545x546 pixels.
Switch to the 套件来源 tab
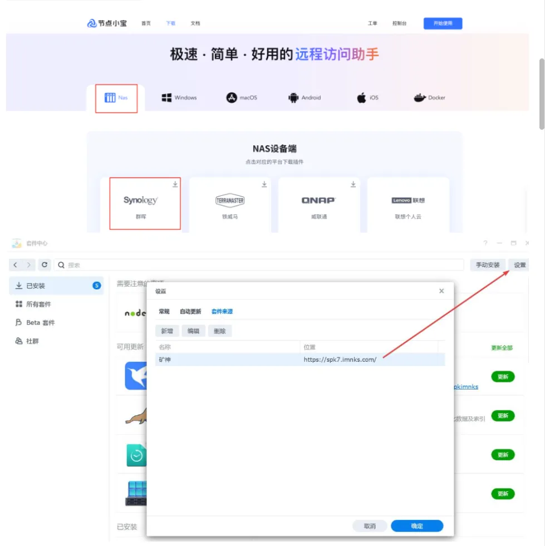tap(222, 311)
